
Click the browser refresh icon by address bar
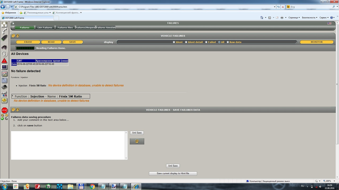[278, 7]
